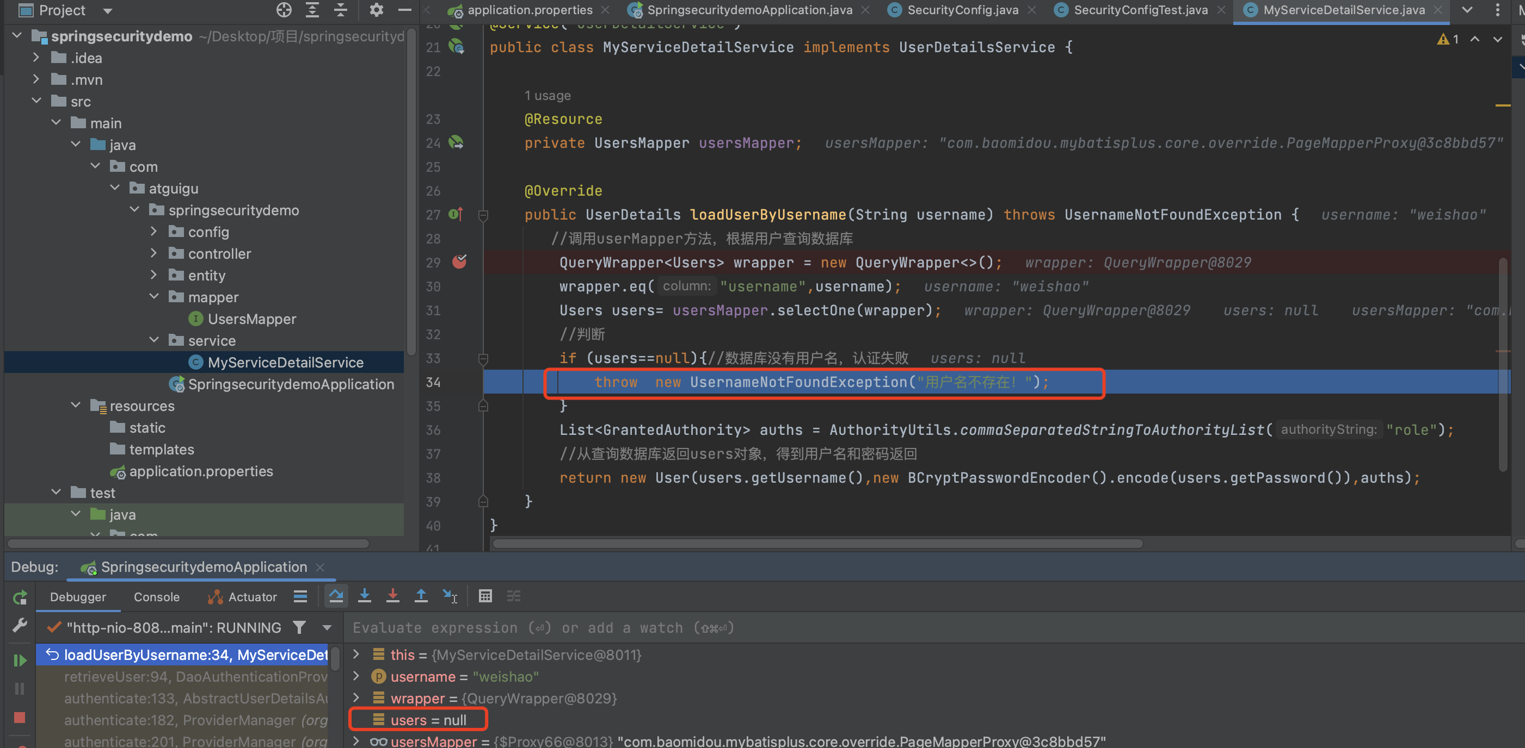
Task: Expand the config package folder
Action: pyautogui.click(x=154, y=232)
